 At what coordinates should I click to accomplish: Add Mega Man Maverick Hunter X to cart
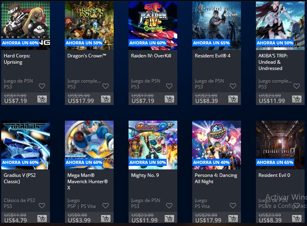point(106,219)
